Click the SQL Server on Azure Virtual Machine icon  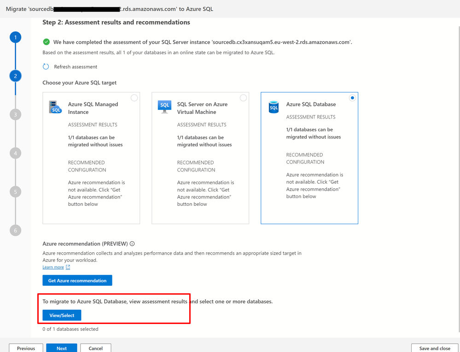coord(164,107)
